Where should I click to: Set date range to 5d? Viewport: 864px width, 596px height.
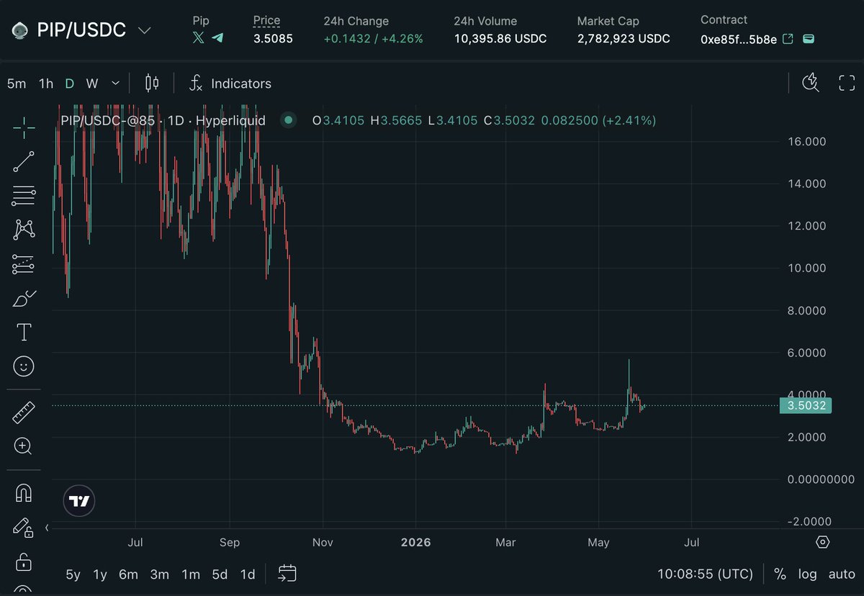220,574
